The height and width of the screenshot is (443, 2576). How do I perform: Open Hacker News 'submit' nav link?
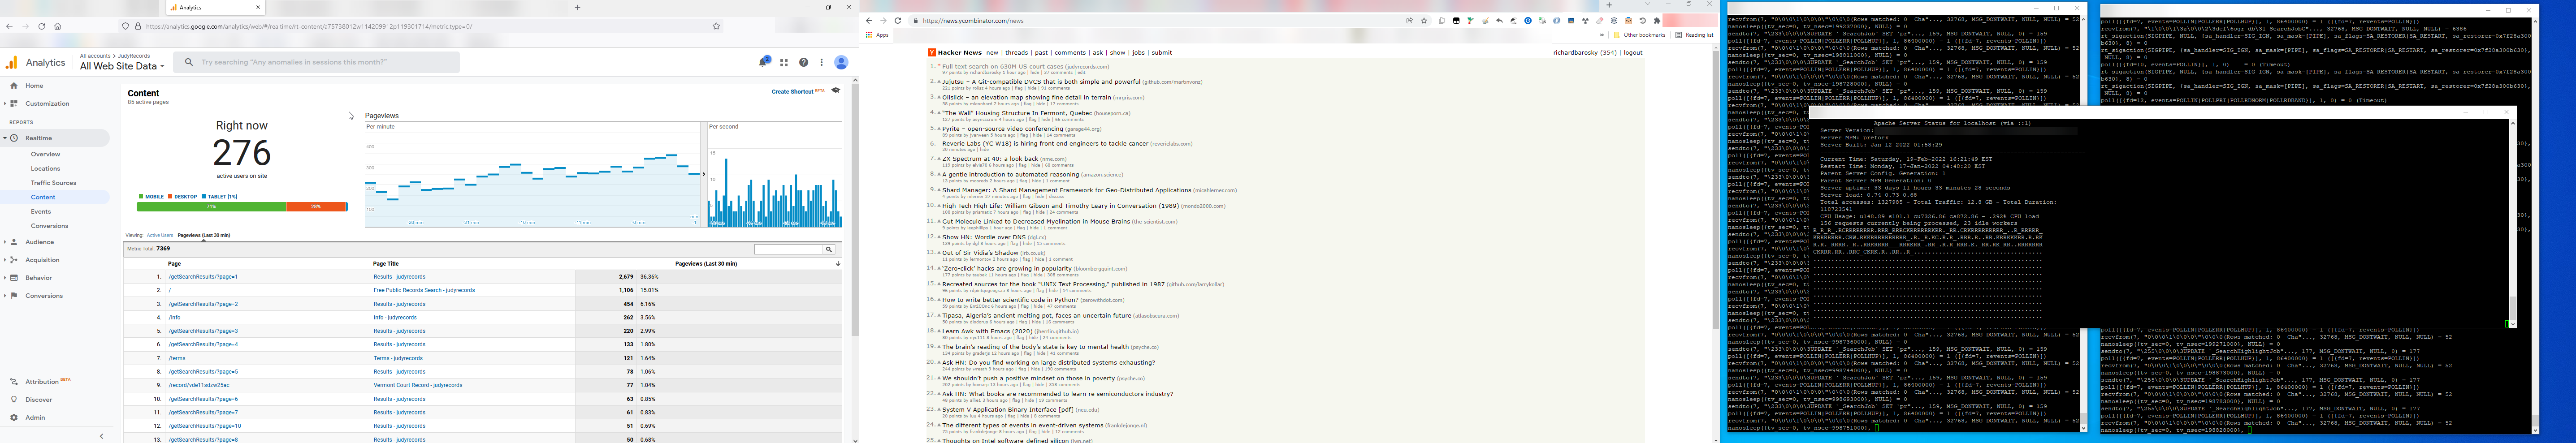pyautogui.click(x=1161, y=52)
